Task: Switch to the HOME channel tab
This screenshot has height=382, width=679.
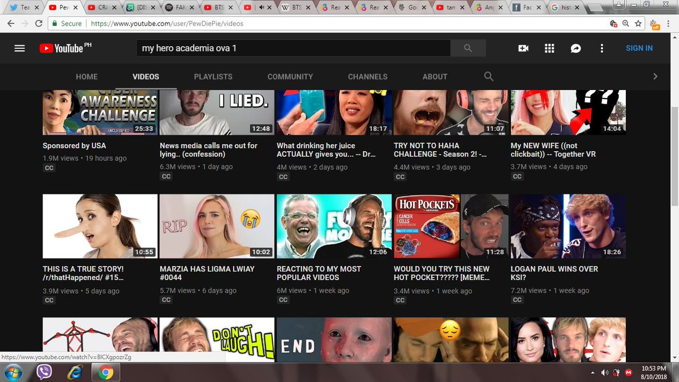Action: [x=87, y=76]
